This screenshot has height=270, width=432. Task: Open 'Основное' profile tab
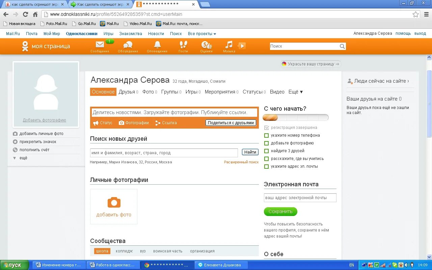[x=103, y=92]
